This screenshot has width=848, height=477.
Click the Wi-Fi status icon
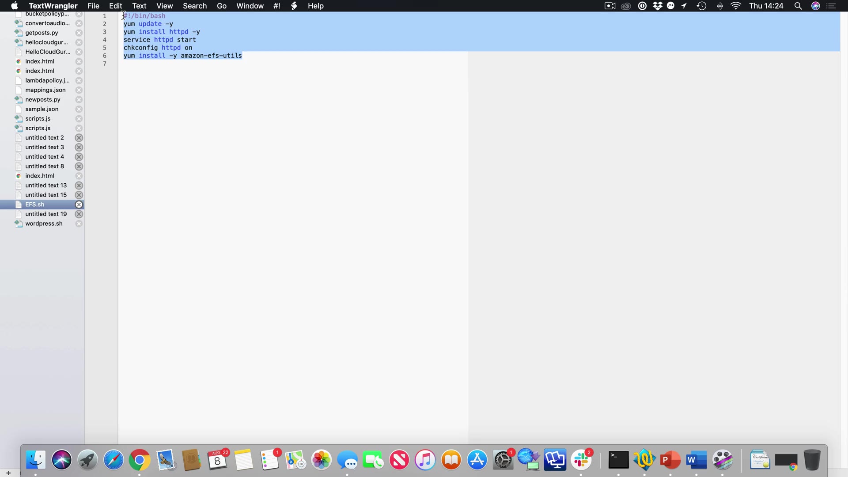pos(736,6)
